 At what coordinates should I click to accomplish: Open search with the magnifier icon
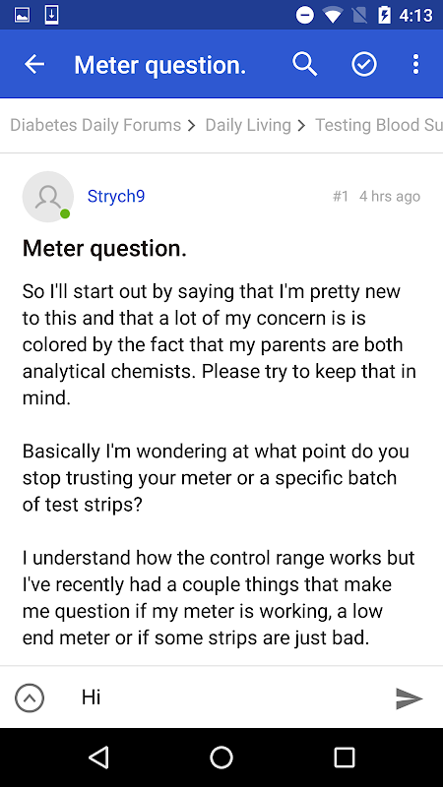[305, 64]
